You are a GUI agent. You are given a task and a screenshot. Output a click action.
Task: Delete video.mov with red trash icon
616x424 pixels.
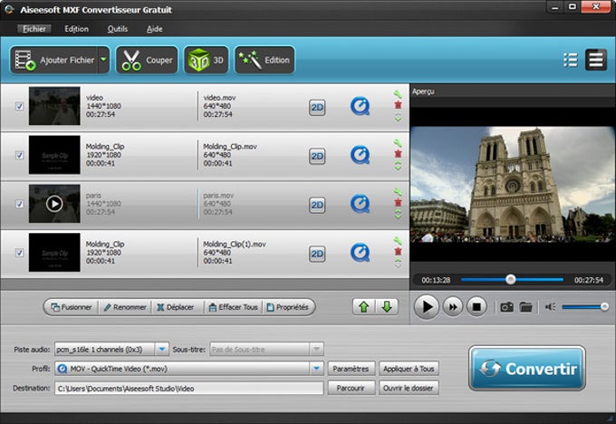coord(398,105)
